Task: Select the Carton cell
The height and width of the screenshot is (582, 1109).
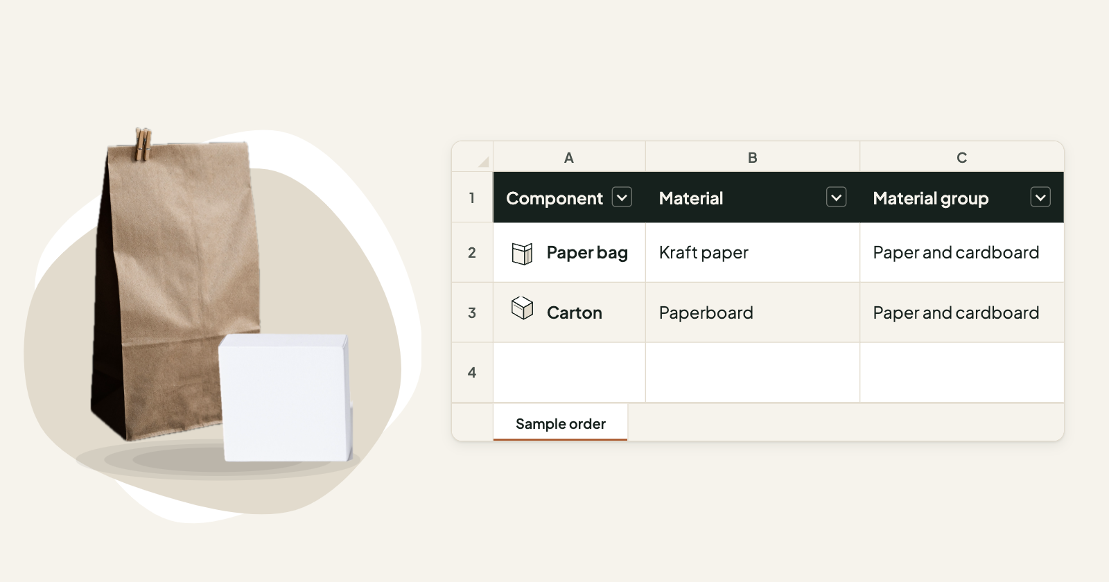Action: tap(569, 312)
